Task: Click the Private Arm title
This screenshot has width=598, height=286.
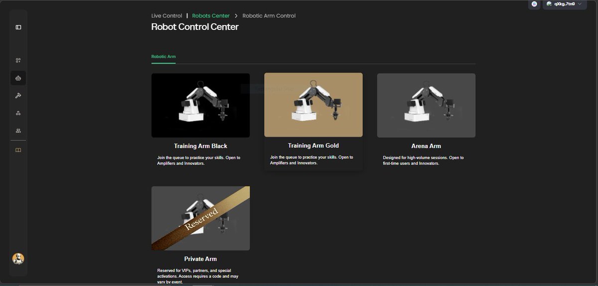Action: click(x=201, y=259)
